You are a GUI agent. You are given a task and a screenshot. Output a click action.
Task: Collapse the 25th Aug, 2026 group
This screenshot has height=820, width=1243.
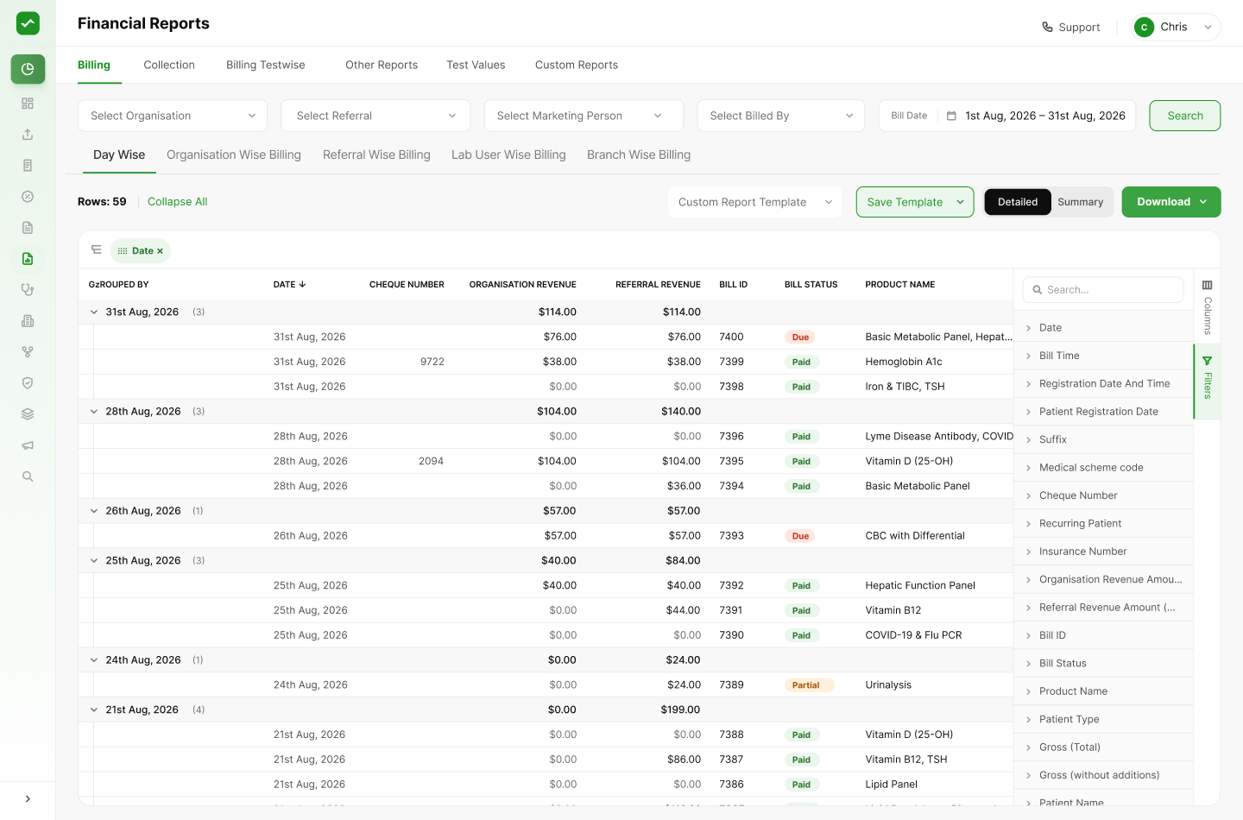point(94,561)
